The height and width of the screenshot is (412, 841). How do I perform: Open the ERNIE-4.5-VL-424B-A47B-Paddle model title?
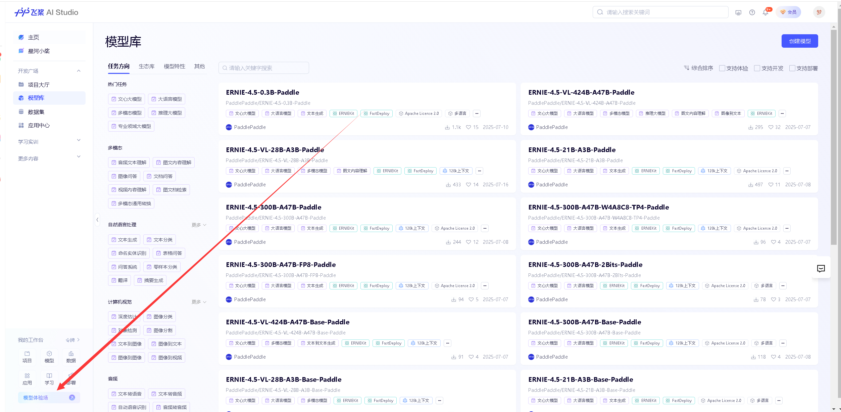tap(581, 92)
